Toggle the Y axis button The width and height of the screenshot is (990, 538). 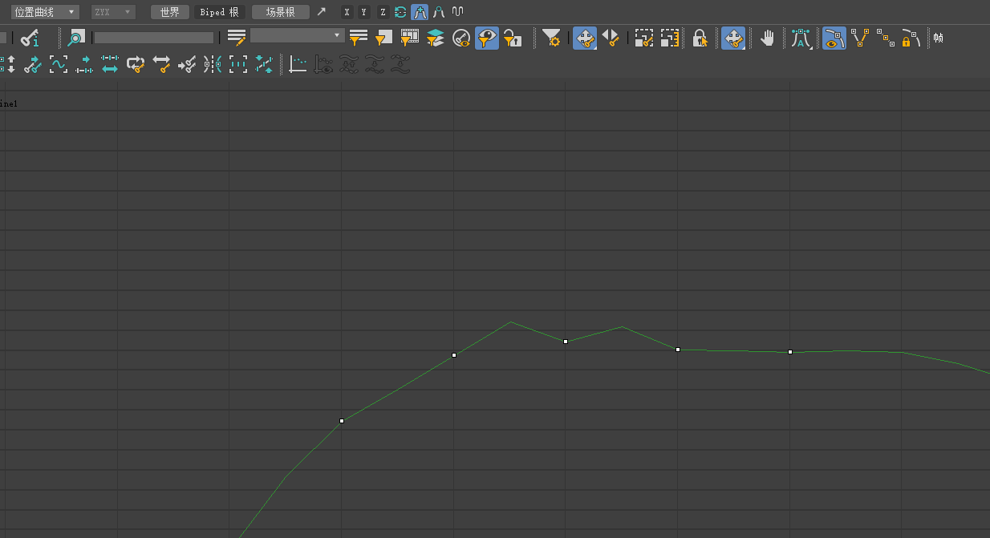364,12
